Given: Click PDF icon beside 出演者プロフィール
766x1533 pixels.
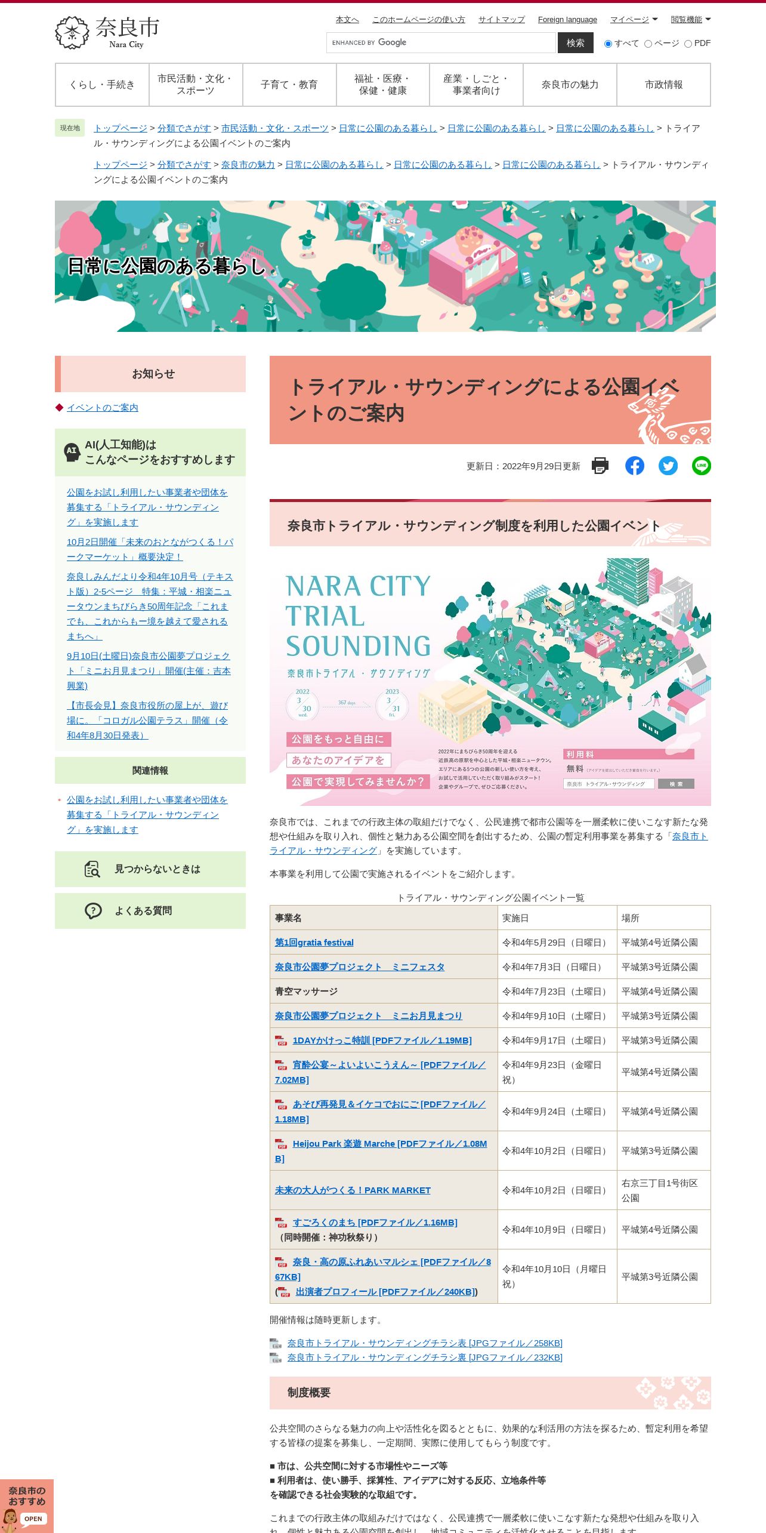Looking at the screenshot, I should [x=284, y=1292].
